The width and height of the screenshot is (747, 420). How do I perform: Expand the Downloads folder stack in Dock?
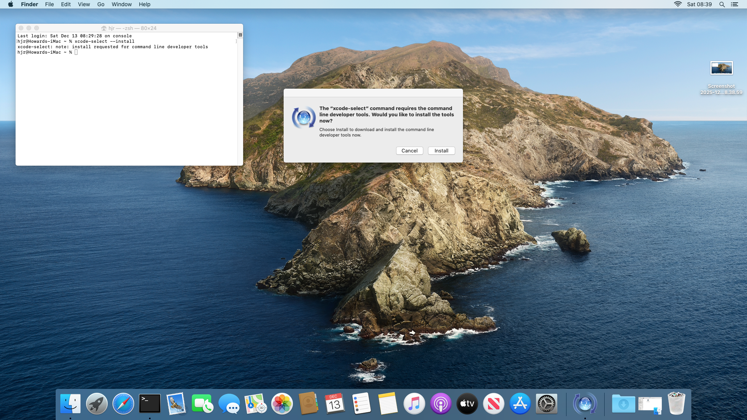click(623, 404)
